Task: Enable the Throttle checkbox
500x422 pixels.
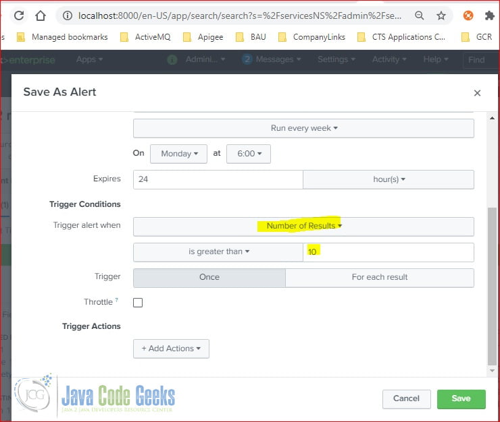Action: click(x=138, y=302)
